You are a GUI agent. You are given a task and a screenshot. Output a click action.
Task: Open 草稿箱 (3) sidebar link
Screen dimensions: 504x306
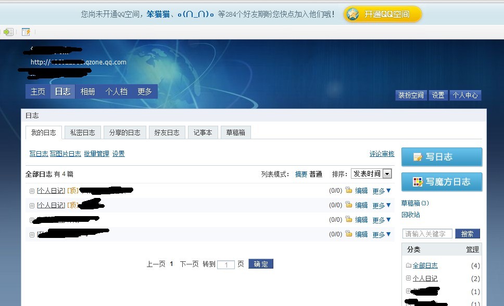click(415, 203)
